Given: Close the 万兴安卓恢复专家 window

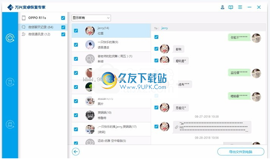Looking at the screenshot, I should click(x=259, y=7).
